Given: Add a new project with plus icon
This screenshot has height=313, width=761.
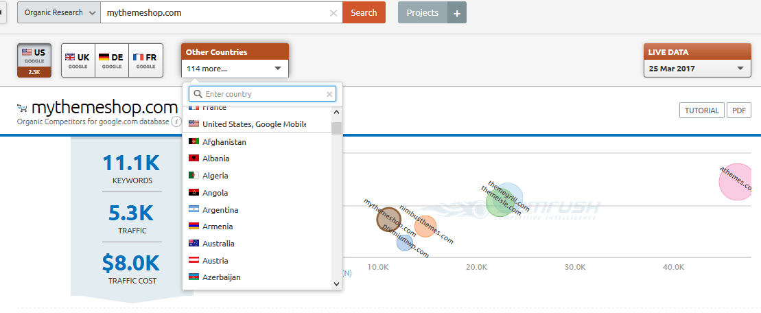Looking at the screenshot, I should (x=457, y=13).
